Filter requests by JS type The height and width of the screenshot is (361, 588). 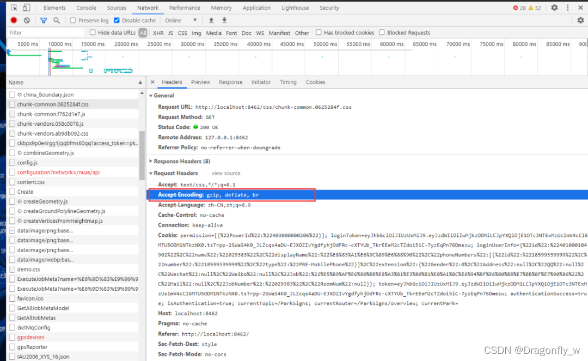170,33
